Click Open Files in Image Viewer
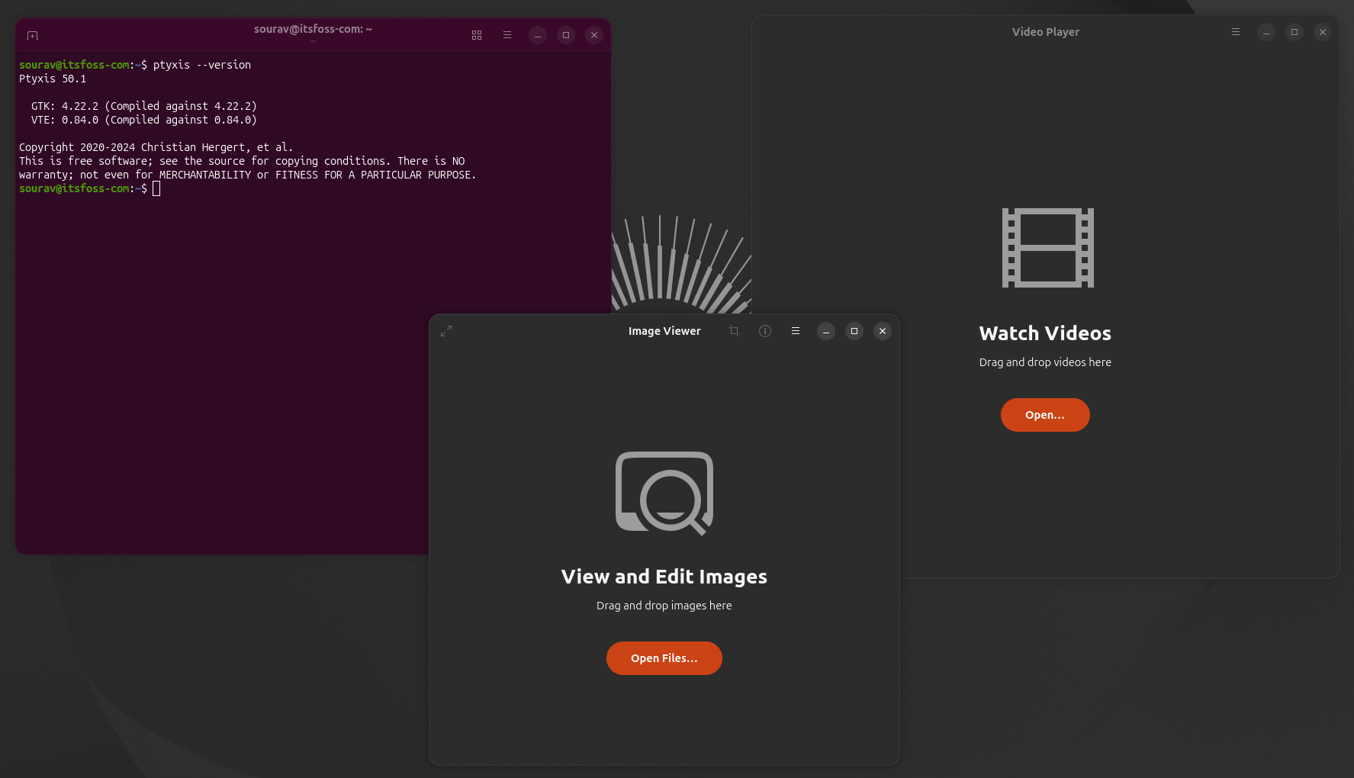Screen dimensions: 1354x778 pyautogui.click(x=664, y=657)
